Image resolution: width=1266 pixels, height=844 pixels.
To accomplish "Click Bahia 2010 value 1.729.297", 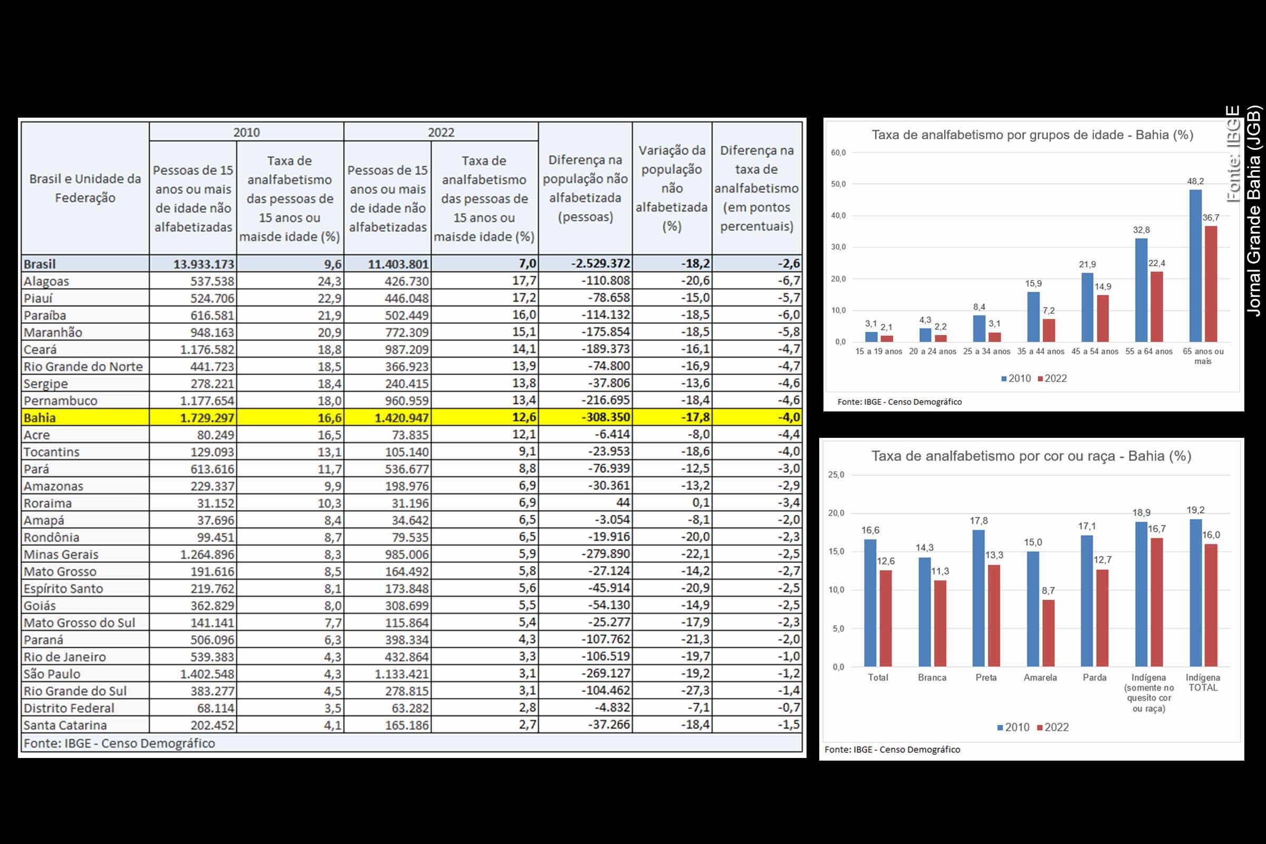I will click(207, 418).
